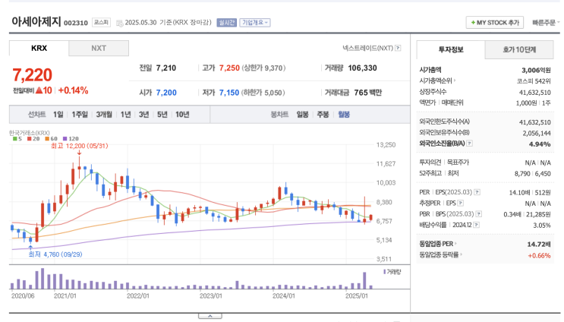This screenshot has width=564, height=322.
Task: Click the 최고 12,200 (05/31) chart marker
Action: [x=80, y=146]
